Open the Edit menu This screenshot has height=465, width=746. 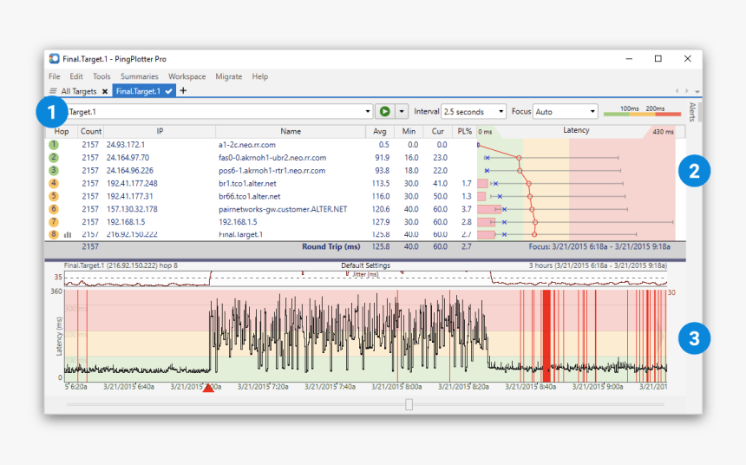pos(76,76)
